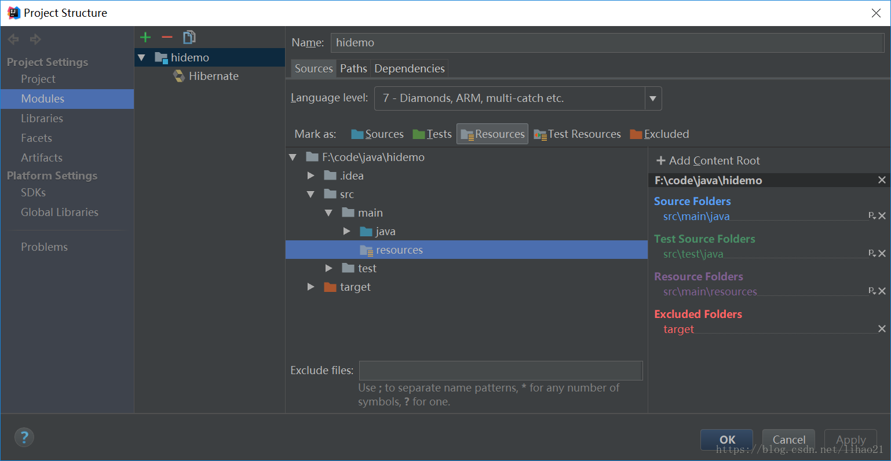
Task: Open the help question mark icon
Action: click(24, 437)
